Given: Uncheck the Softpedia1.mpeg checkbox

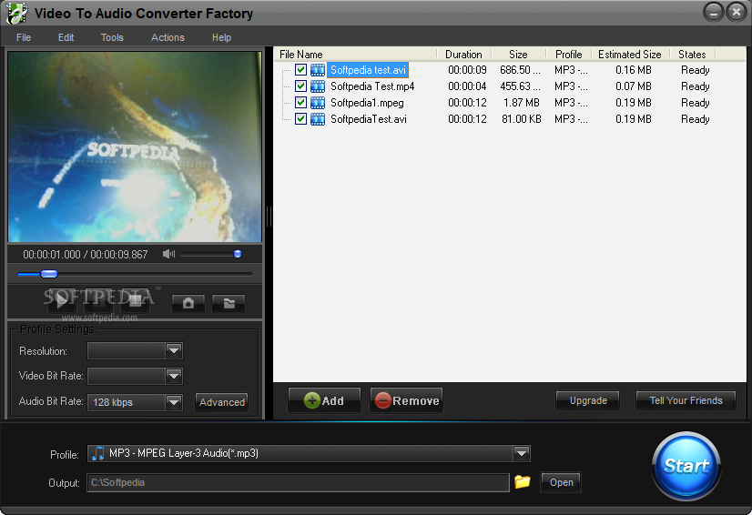Looking at the screenshot, I should (300, 102).
